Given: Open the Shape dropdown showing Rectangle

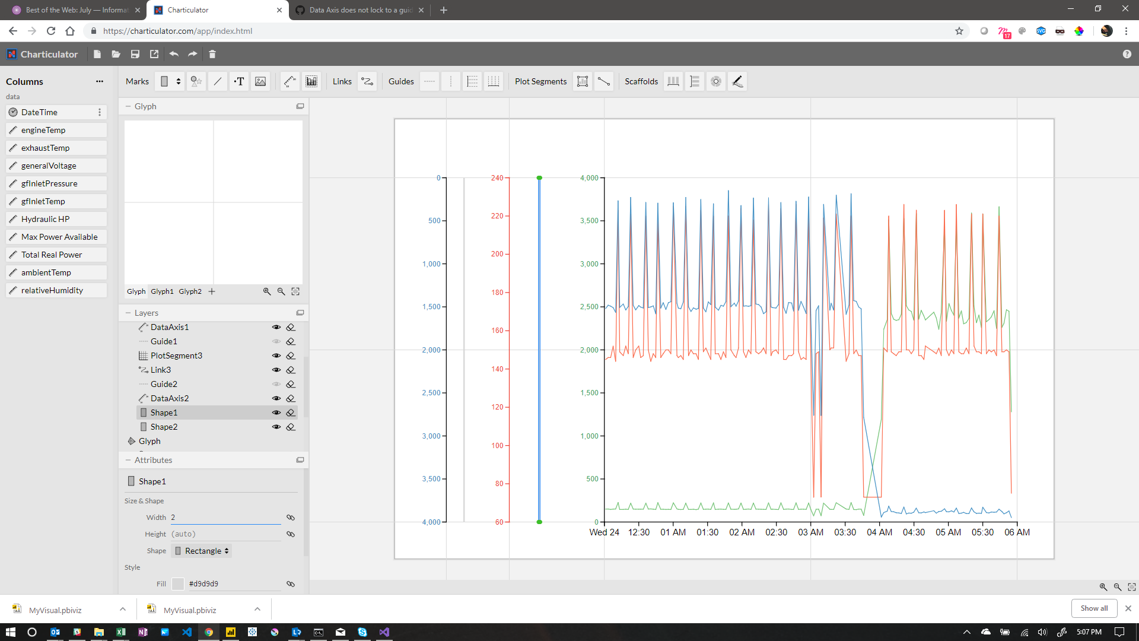Looking at the screenshot, I should tap(201, 551).
